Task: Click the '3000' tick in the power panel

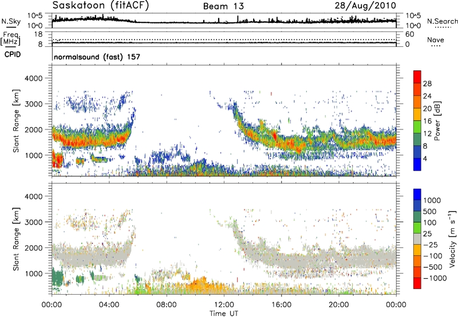Action: coord(33,104)
